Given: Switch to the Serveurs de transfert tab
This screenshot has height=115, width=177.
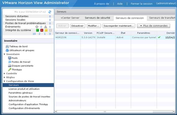Looking at the screenshot, I should coord(162,18).
